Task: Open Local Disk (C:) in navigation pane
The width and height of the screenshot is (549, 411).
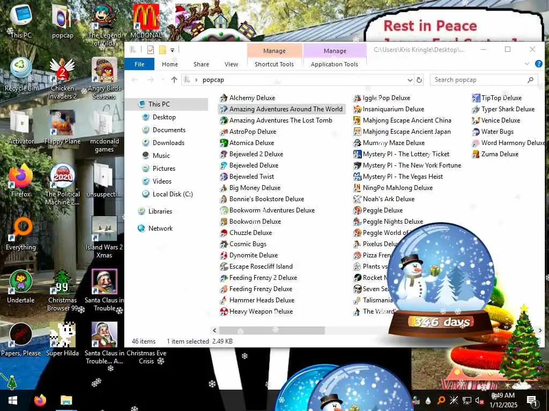Action: click(173, 194)
